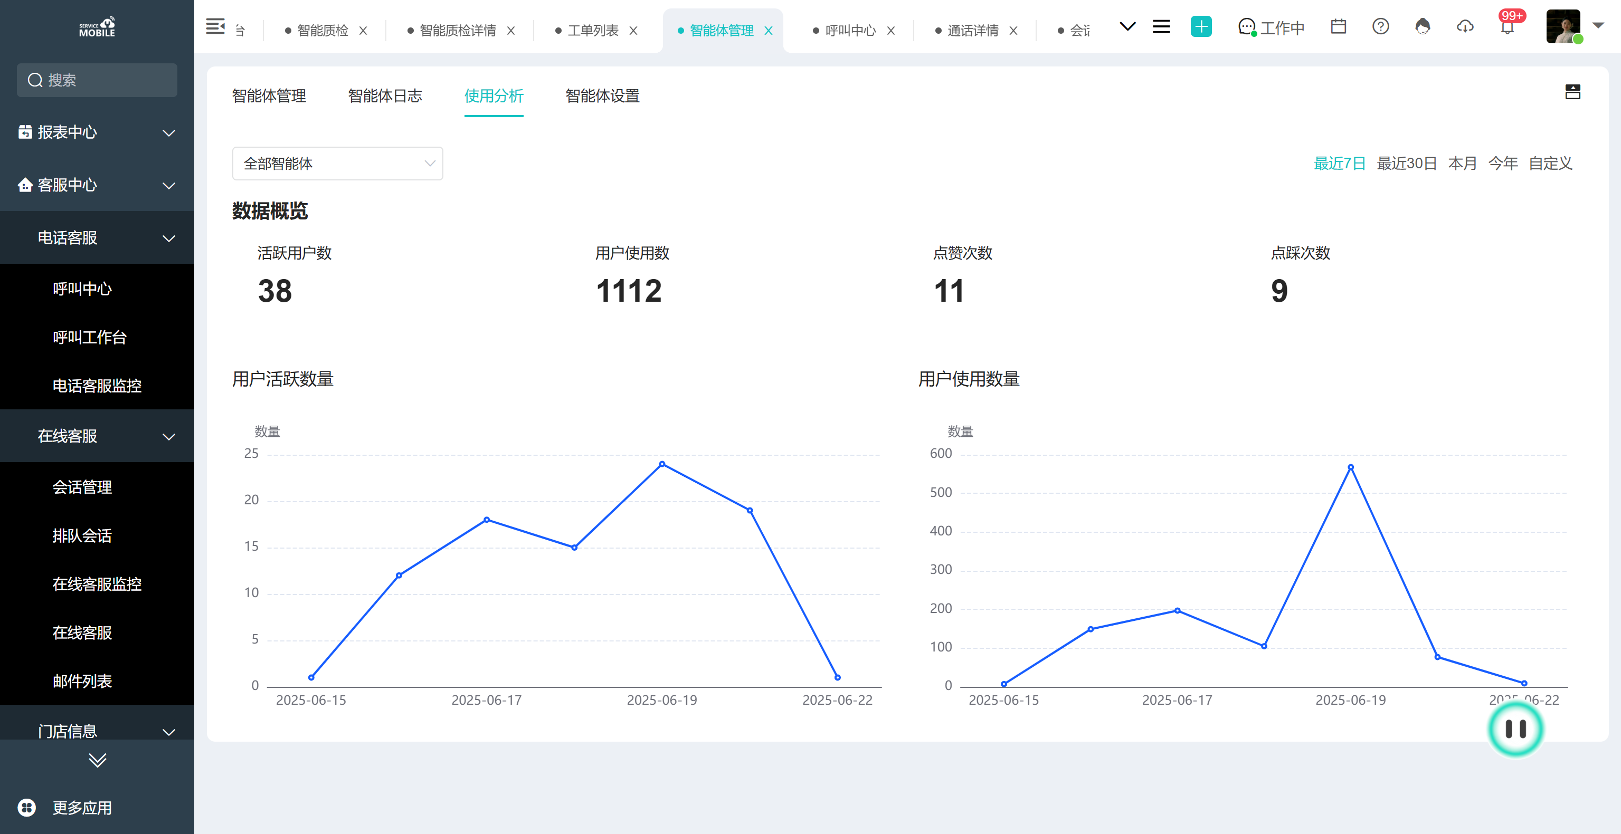This screenshot has height=834, width=1621.
Task: Close the 智能质检详情 tab
Action: 511,30
